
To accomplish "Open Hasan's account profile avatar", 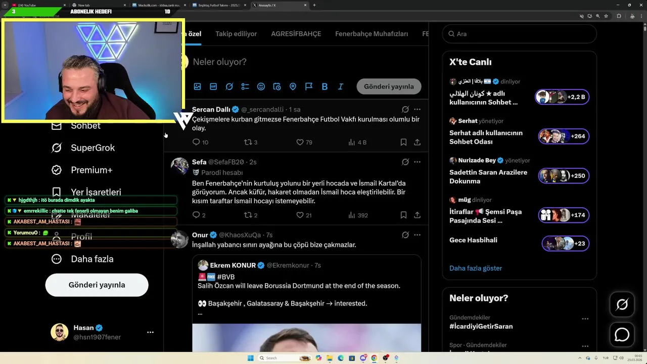I will pyautogui.click(x=59, y=332).
